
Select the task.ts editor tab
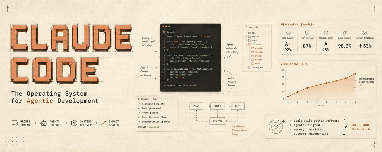pos(169,32)
